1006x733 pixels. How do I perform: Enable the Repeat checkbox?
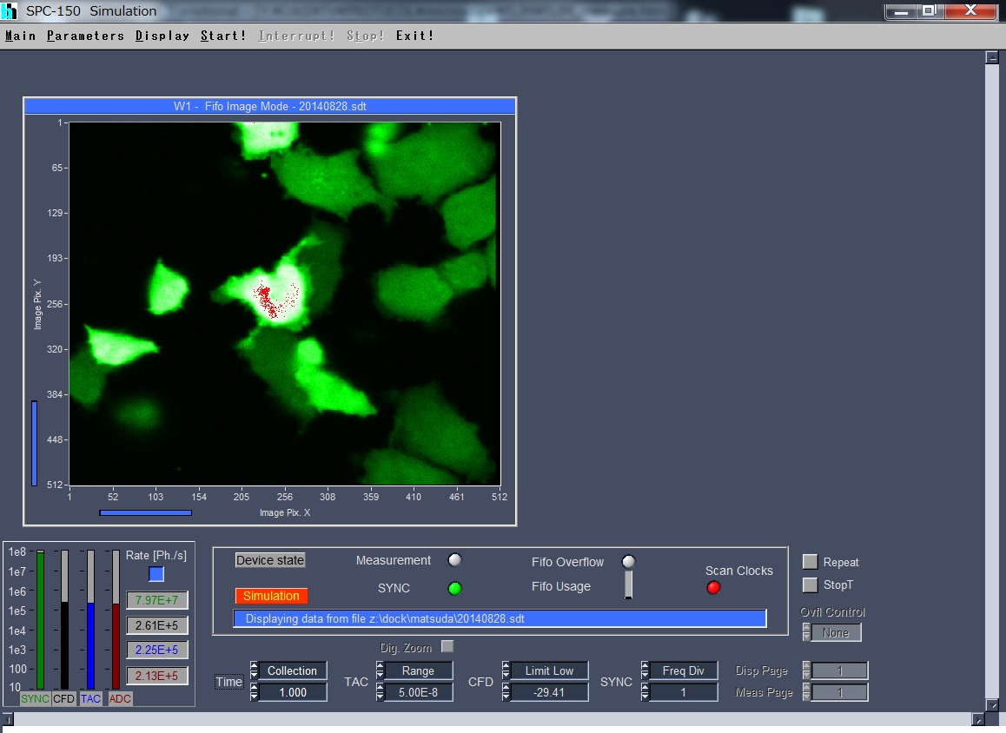tap(810, 562)
